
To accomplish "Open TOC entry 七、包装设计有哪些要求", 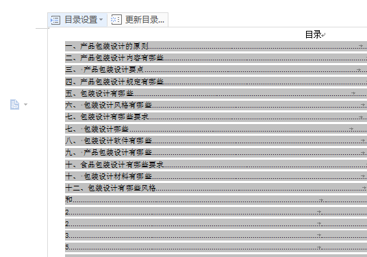I will [x=216, y=117].
